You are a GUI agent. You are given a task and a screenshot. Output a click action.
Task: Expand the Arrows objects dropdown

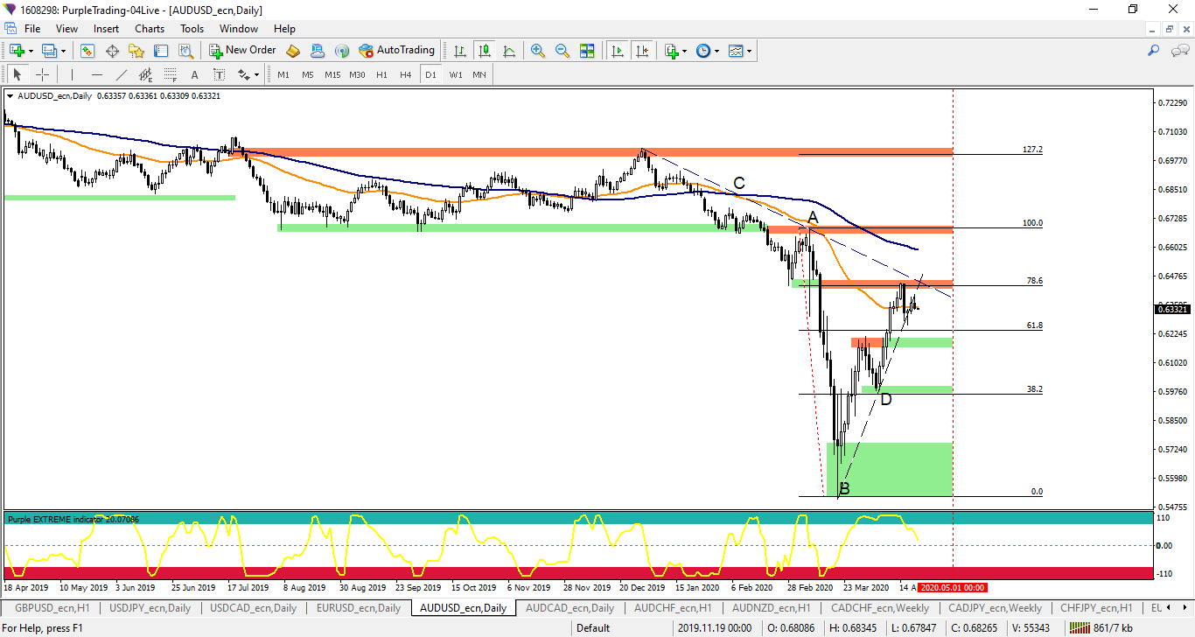258,74
